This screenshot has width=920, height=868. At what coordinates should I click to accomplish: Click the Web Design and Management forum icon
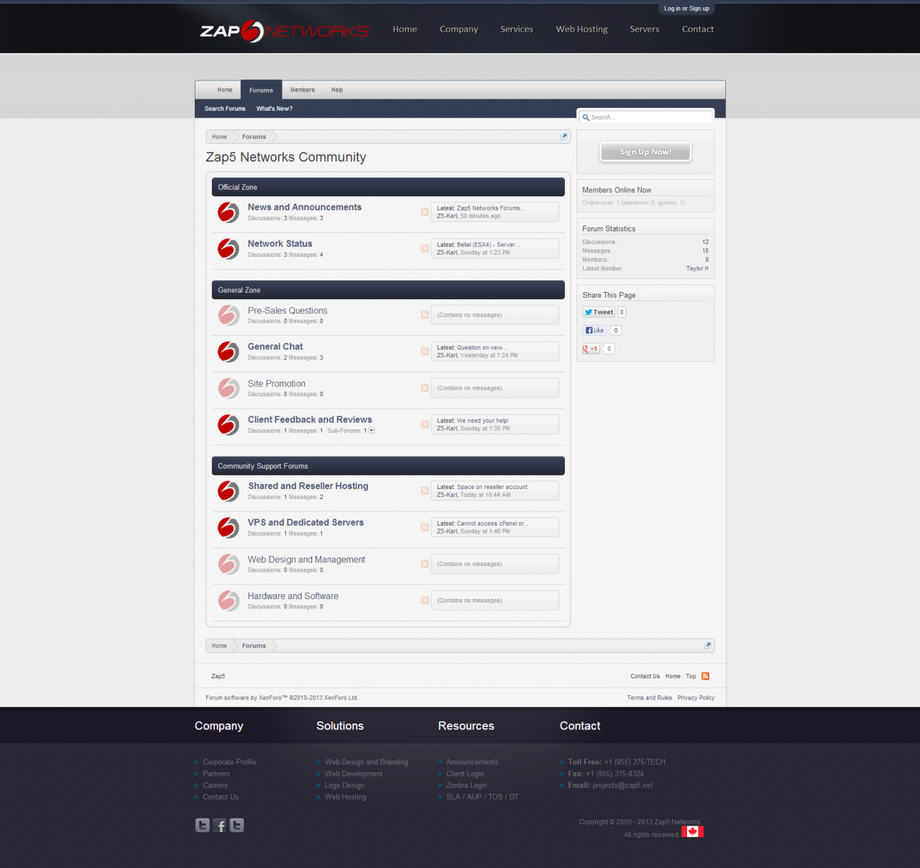coord(229,565)
